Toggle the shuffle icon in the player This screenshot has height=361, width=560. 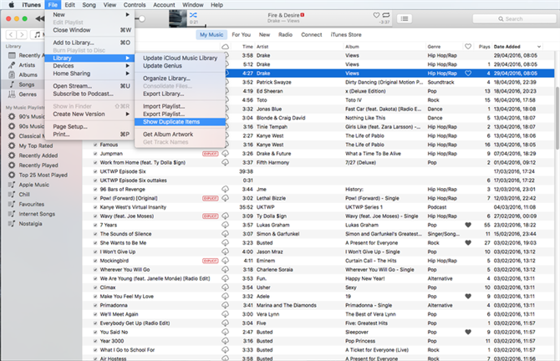[x=193, y=15]
